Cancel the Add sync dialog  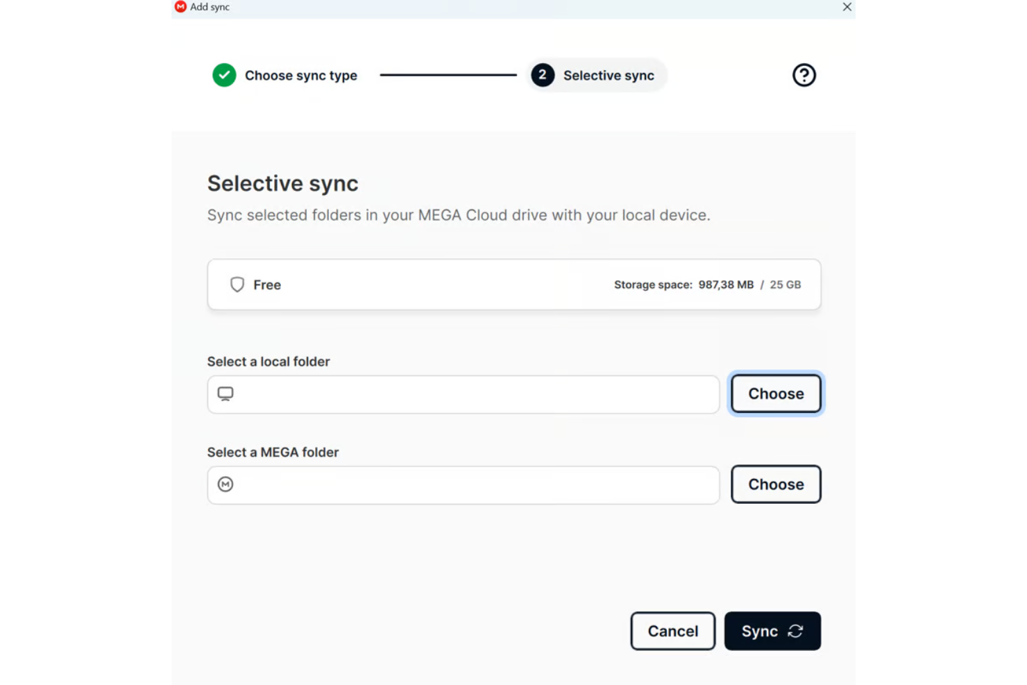click(x=672, y=631)
